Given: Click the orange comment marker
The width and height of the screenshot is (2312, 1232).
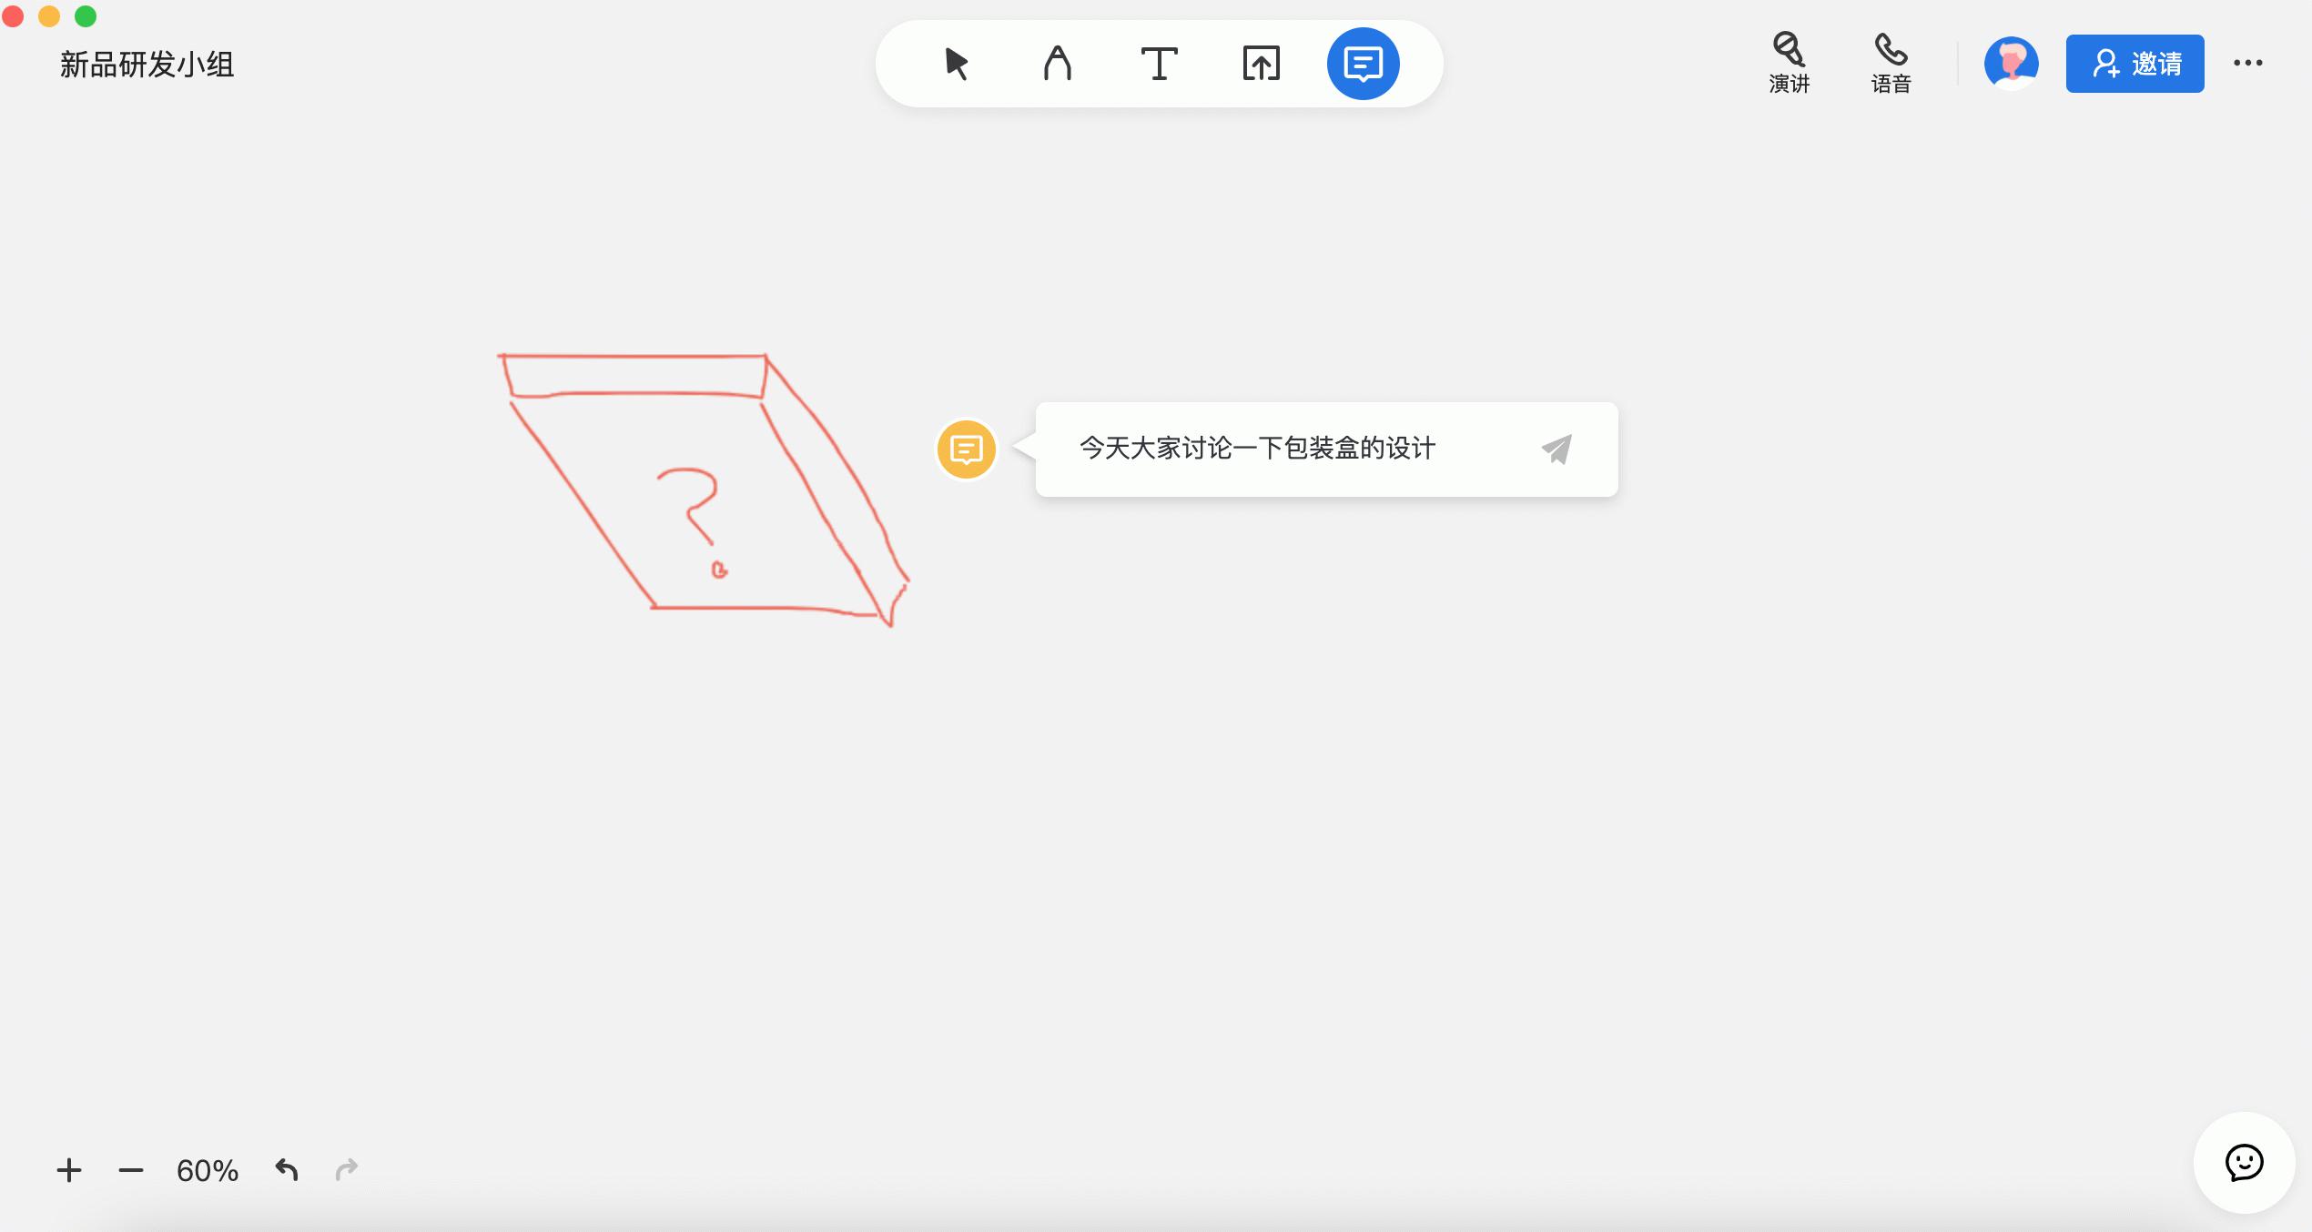Looking at the screenshot, I should (x=966, y=449).
